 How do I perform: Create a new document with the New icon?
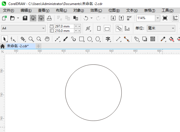4,18
